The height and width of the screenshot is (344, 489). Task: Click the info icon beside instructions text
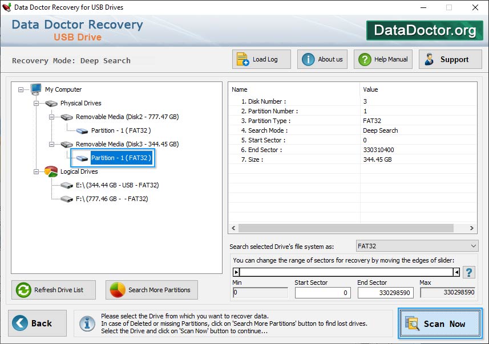(x=87, y=323)
